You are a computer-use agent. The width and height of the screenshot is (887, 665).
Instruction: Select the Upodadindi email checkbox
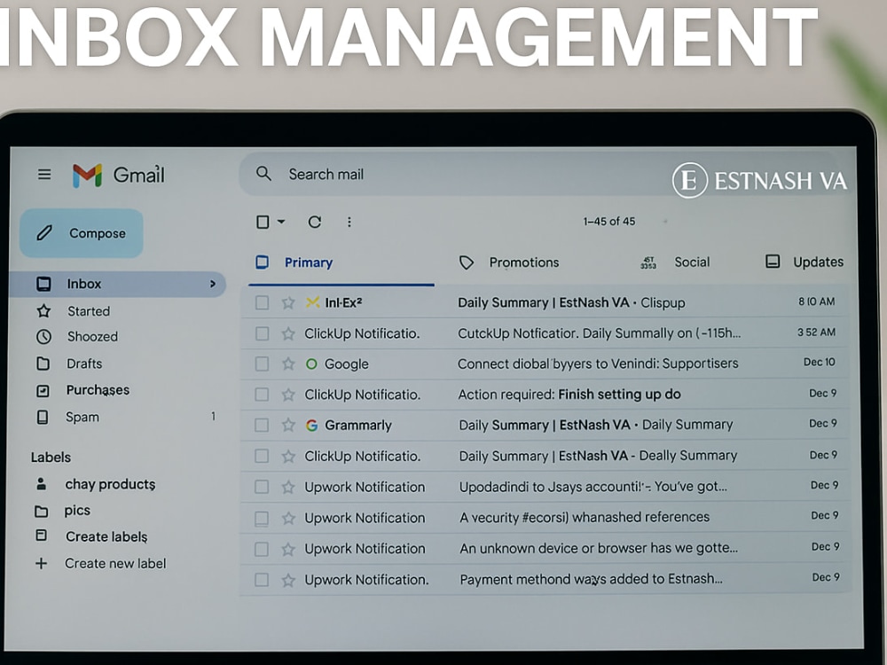(262, 487)
